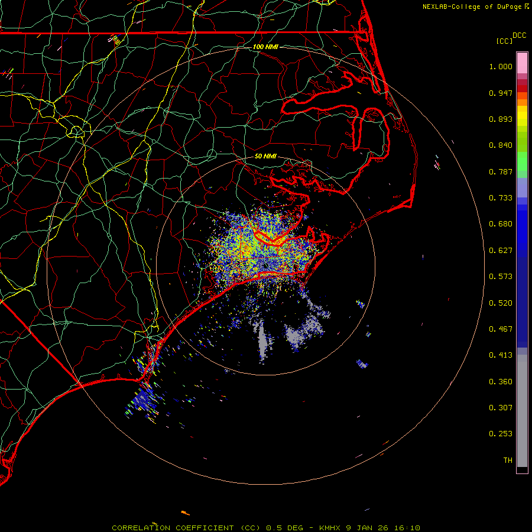Click the 0.467 color scale value
532x532 pixels.
501,329
